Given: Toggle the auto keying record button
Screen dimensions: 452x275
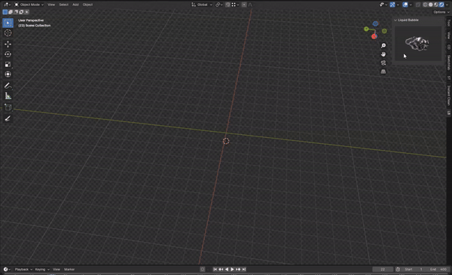Looking at the screenshot, I should [203, 269].
